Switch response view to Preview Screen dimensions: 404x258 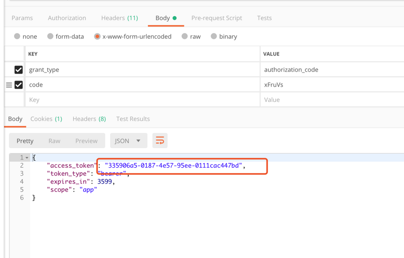click(86, 141)
